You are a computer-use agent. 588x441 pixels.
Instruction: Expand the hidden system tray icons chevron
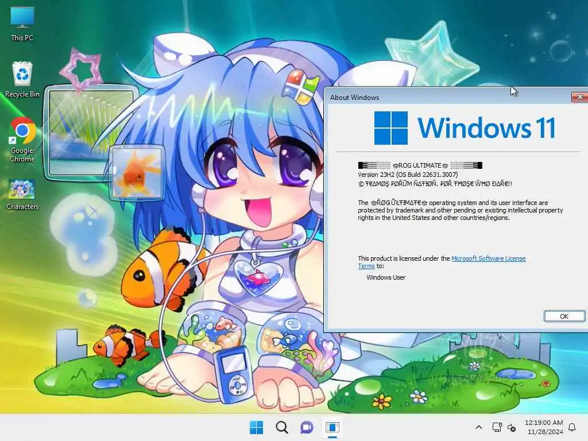479,427
